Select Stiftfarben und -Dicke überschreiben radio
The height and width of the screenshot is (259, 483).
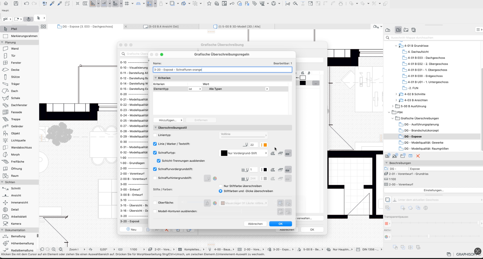click(x=220, y=191)
